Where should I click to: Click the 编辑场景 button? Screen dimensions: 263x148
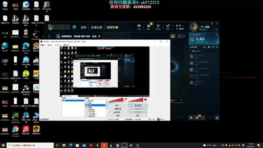pos(118,109)
